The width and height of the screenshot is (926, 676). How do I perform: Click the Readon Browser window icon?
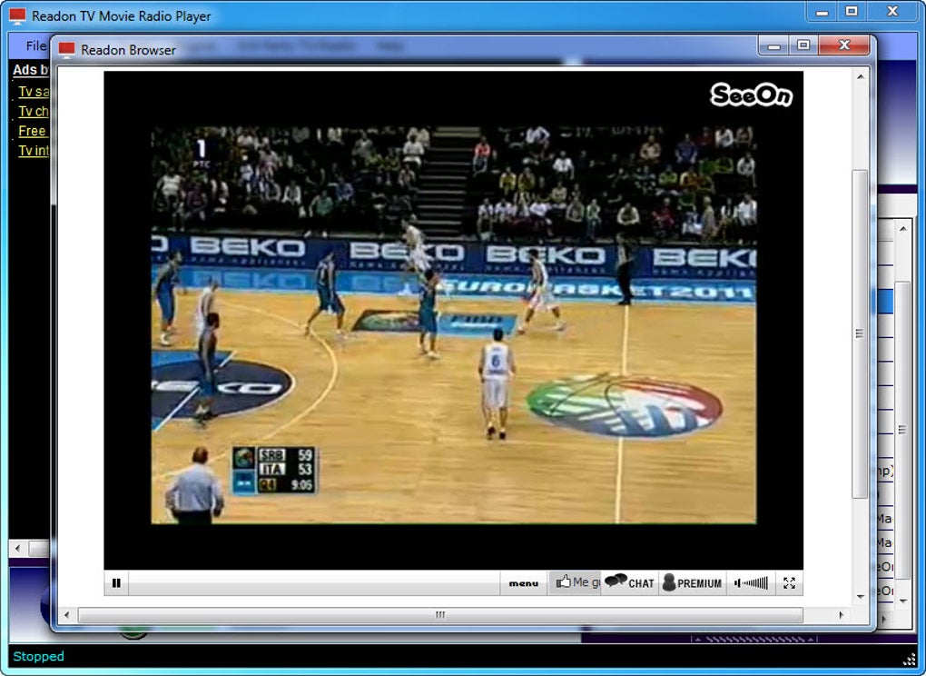[67, 50]
